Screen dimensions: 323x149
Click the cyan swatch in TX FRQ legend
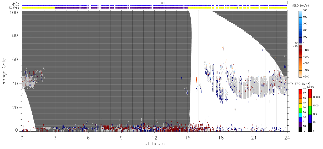[300, 115]
